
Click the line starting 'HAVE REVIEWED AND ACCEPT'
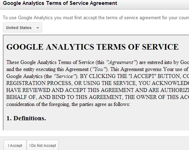click(98, 90)
